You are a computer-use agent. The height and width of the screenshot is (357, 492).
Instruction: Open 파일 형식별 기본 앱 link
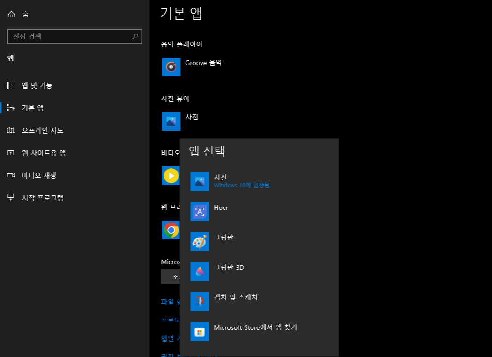[x=171, y=302]
